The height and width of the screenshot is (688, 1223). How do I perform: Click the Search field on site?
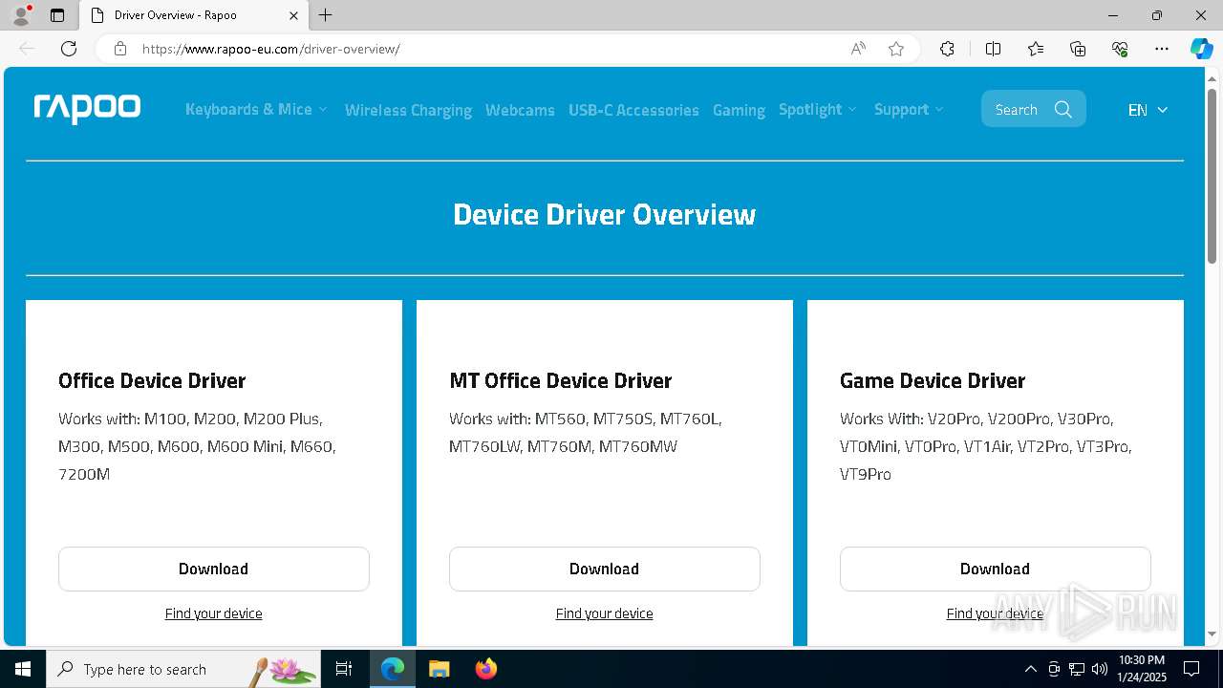pos(1033,109)
